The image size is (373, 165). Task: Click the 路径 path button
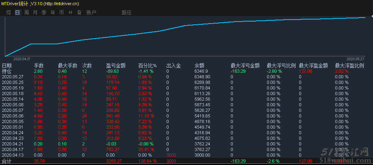tap(126, 12)
